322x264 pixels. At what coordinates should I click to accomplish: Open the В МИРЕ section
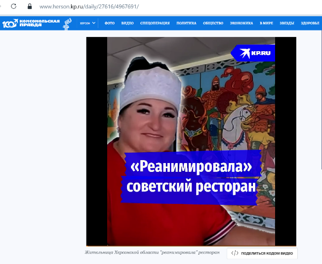[267, 23]
